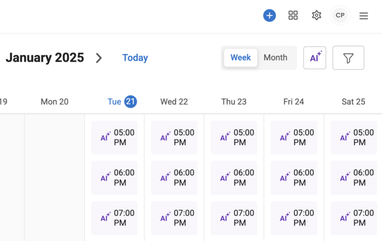Viewport: 382px width, 241px height.
Task: Pick the Tuesday 05:00 PM AI slot
Action: (x=114, y=137)
